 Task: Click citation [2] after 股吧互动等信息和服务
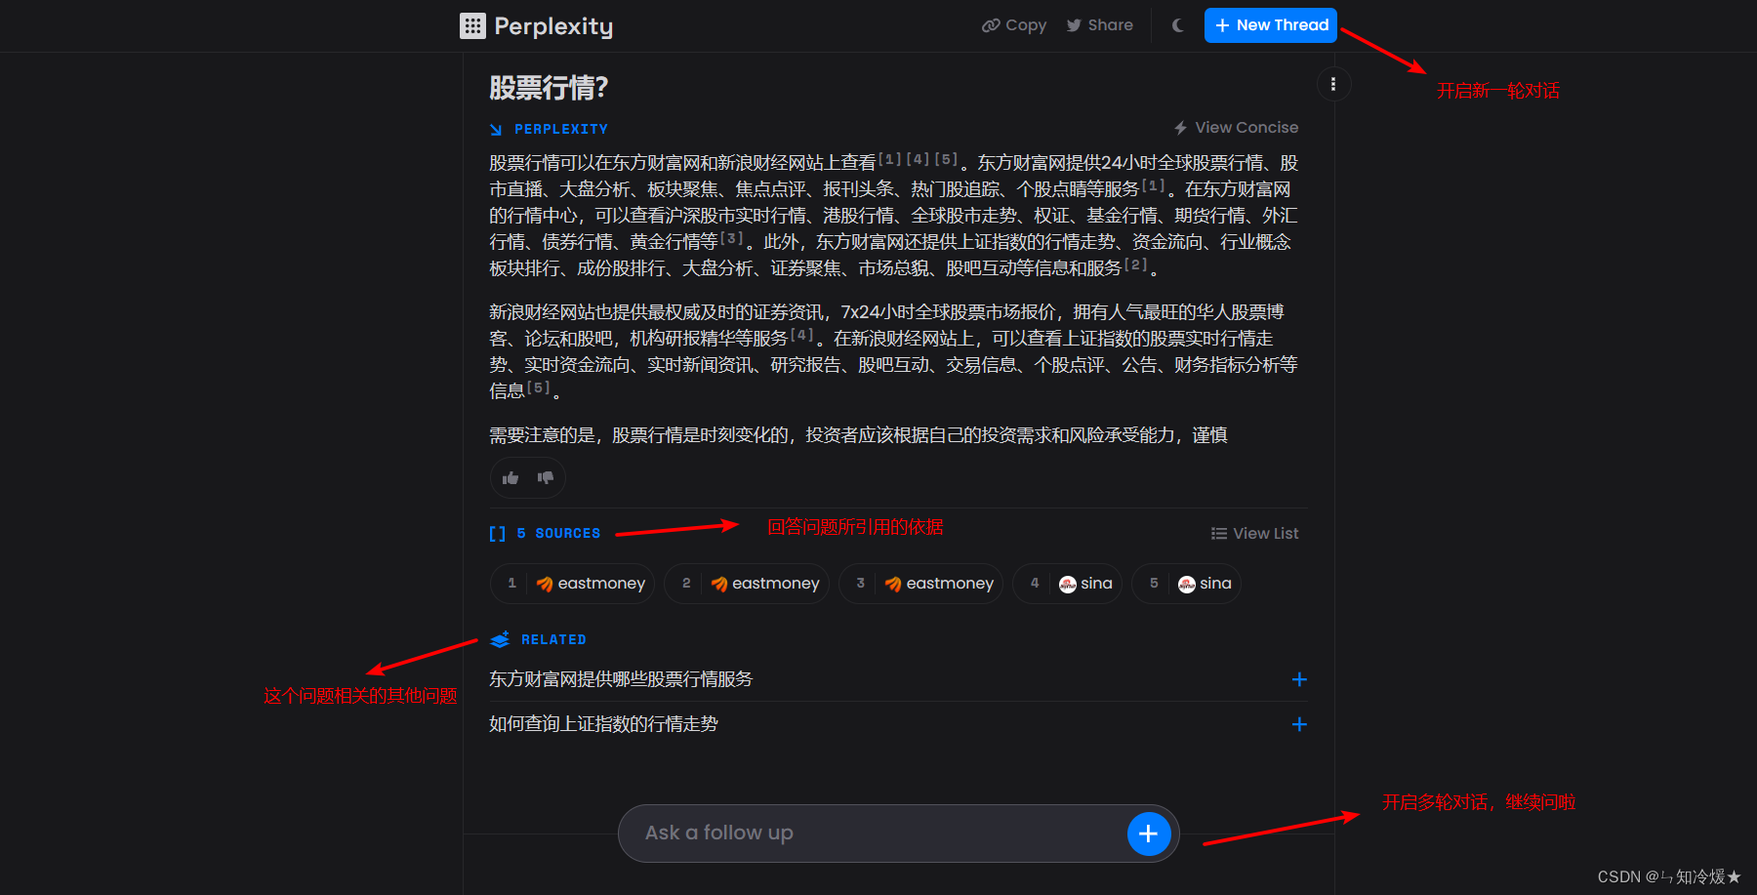point(1135,264)
